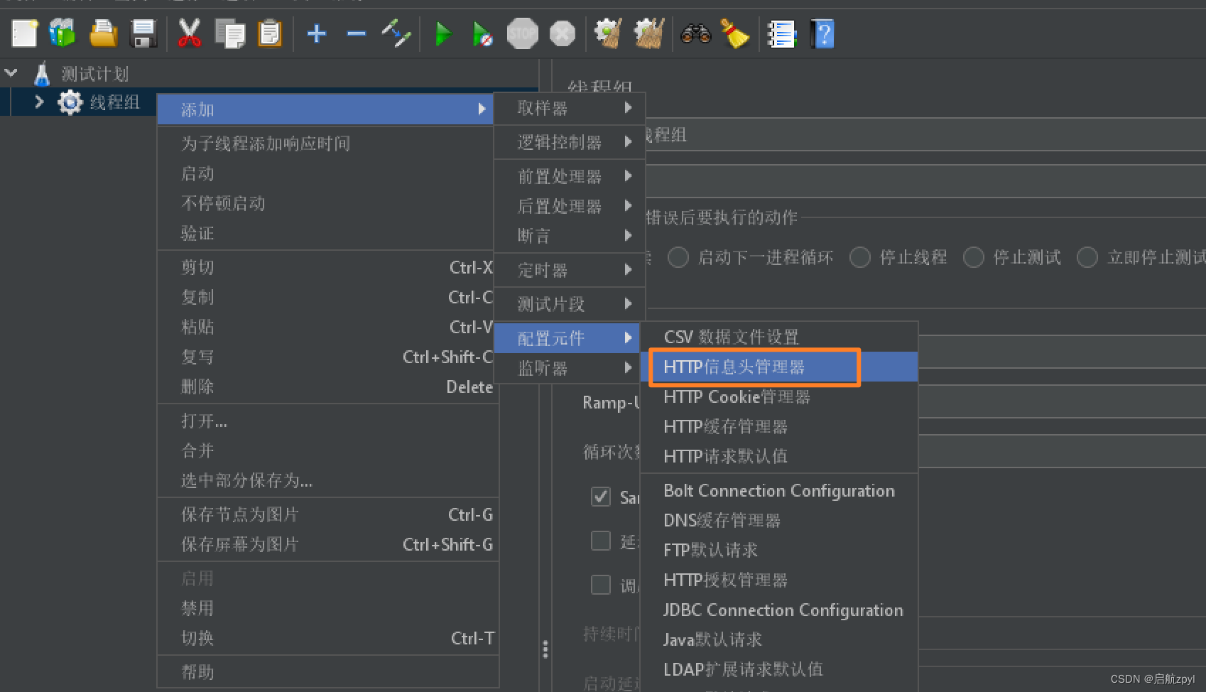Click the Clear results broom icon
The image size is (1206, 692).
(x=608, y=33)
